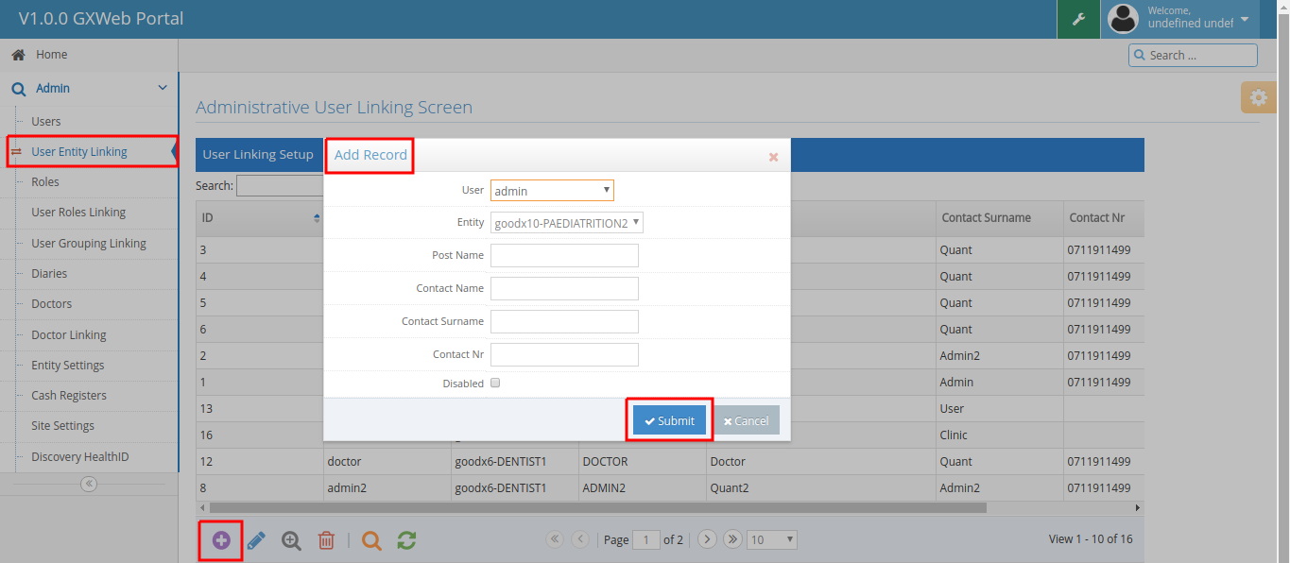This screenshot has width=1290, height=563.
Task: Open User Grouping Linking in sidebar
Action: (89, 244)
